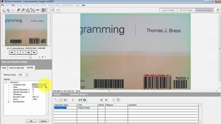Switch to Acquire Images mode
221x124 pixels.
pyautogui.click(x=168, y=10)
